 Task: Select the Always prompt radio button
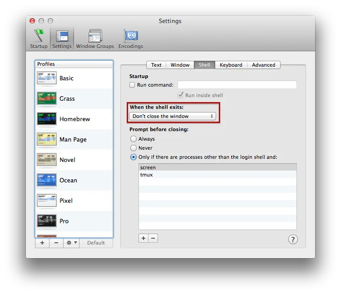tap(133, 139)
